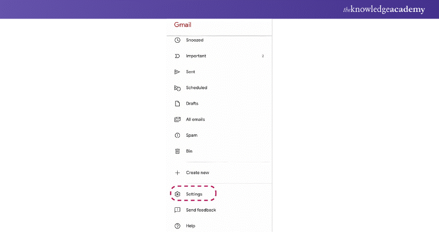The height and width of the screenshot is (232, 439).
Task: Open the Important folder
Action: pyautogui.click(x=196, y=56)
